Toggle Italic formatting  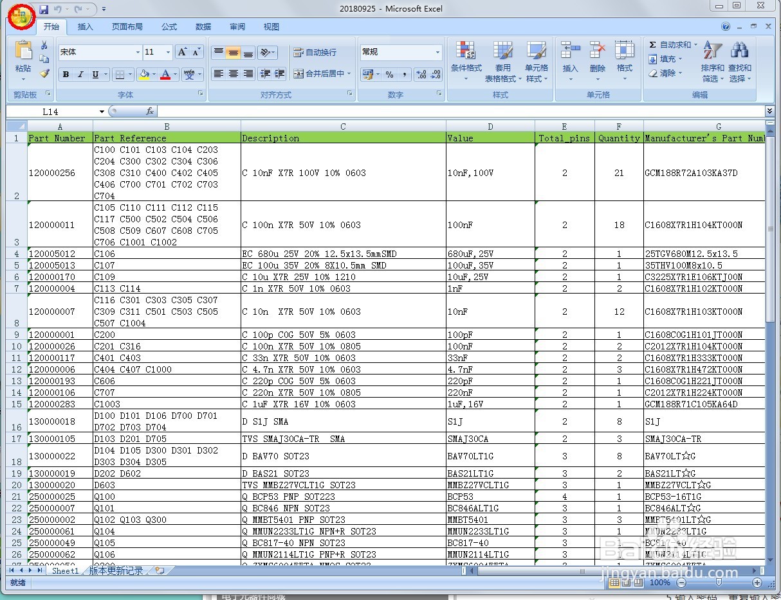tap(80, 75)
